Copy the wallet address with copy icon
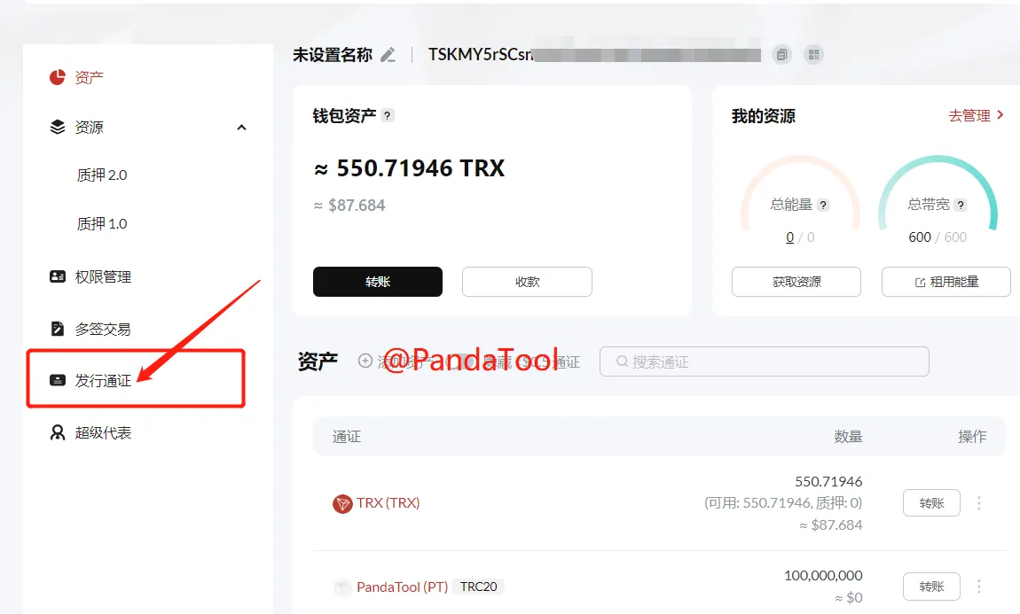The image size is (1020, 614). 782,55
